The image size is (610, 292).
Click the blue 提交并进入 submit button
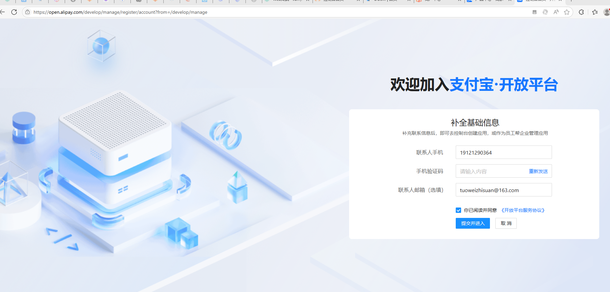(x=473, y=223)
